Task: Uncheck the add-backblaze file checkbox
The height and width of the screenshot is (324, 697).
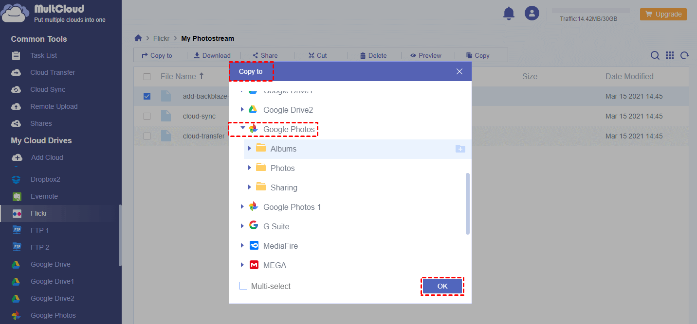Action: 147,96
